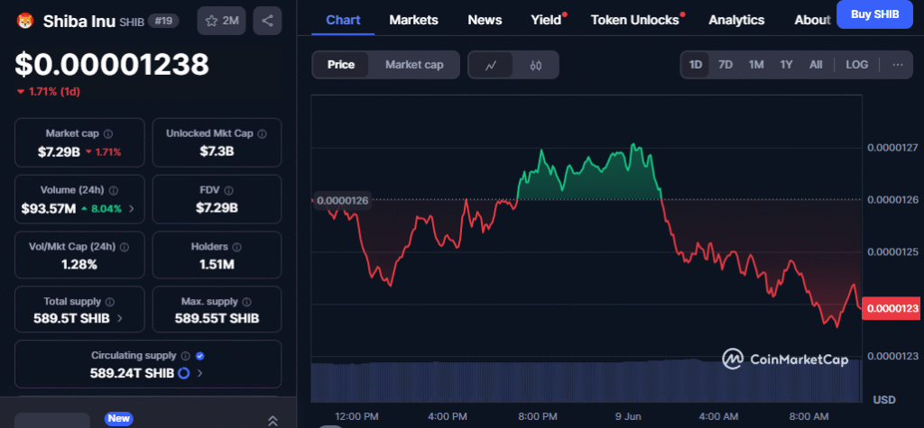Screen dimensions: 924x428
Task: Switch to candlestick chart view icon
Action: (535, 65)
